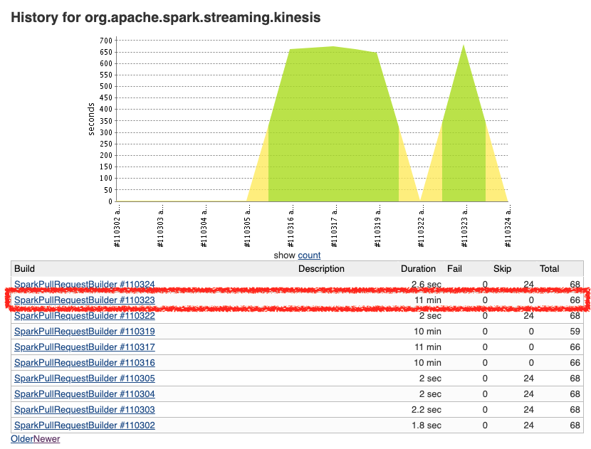
Task: Click the chart x-axis label #110316
Action: [x=291, y=226]
